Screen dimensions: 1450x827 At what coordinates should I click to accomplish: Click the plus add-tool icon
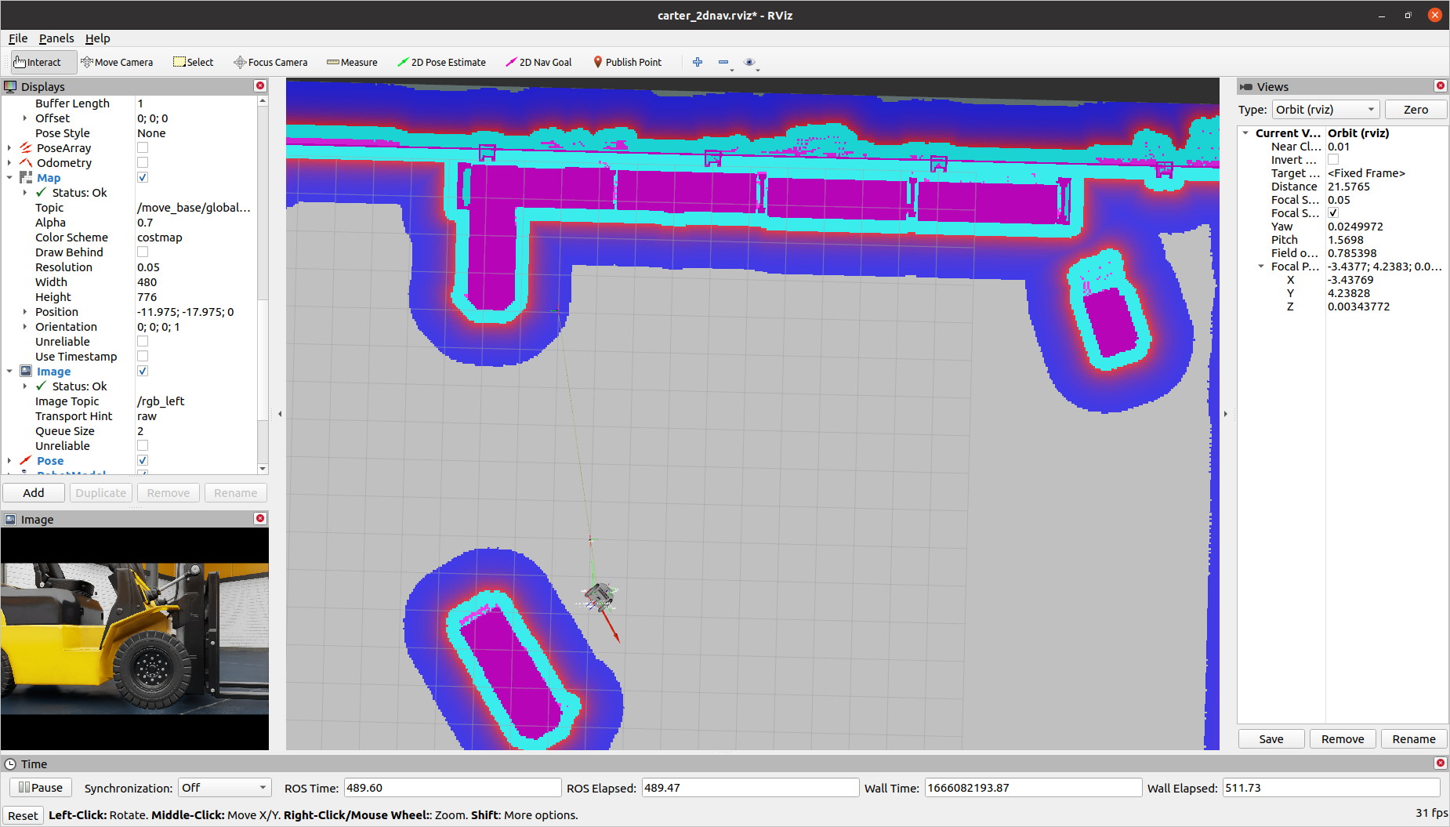(x=698, y=62)
